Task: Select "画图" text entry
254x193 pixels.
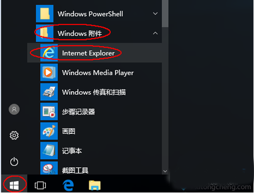Action: pos(69,131)
